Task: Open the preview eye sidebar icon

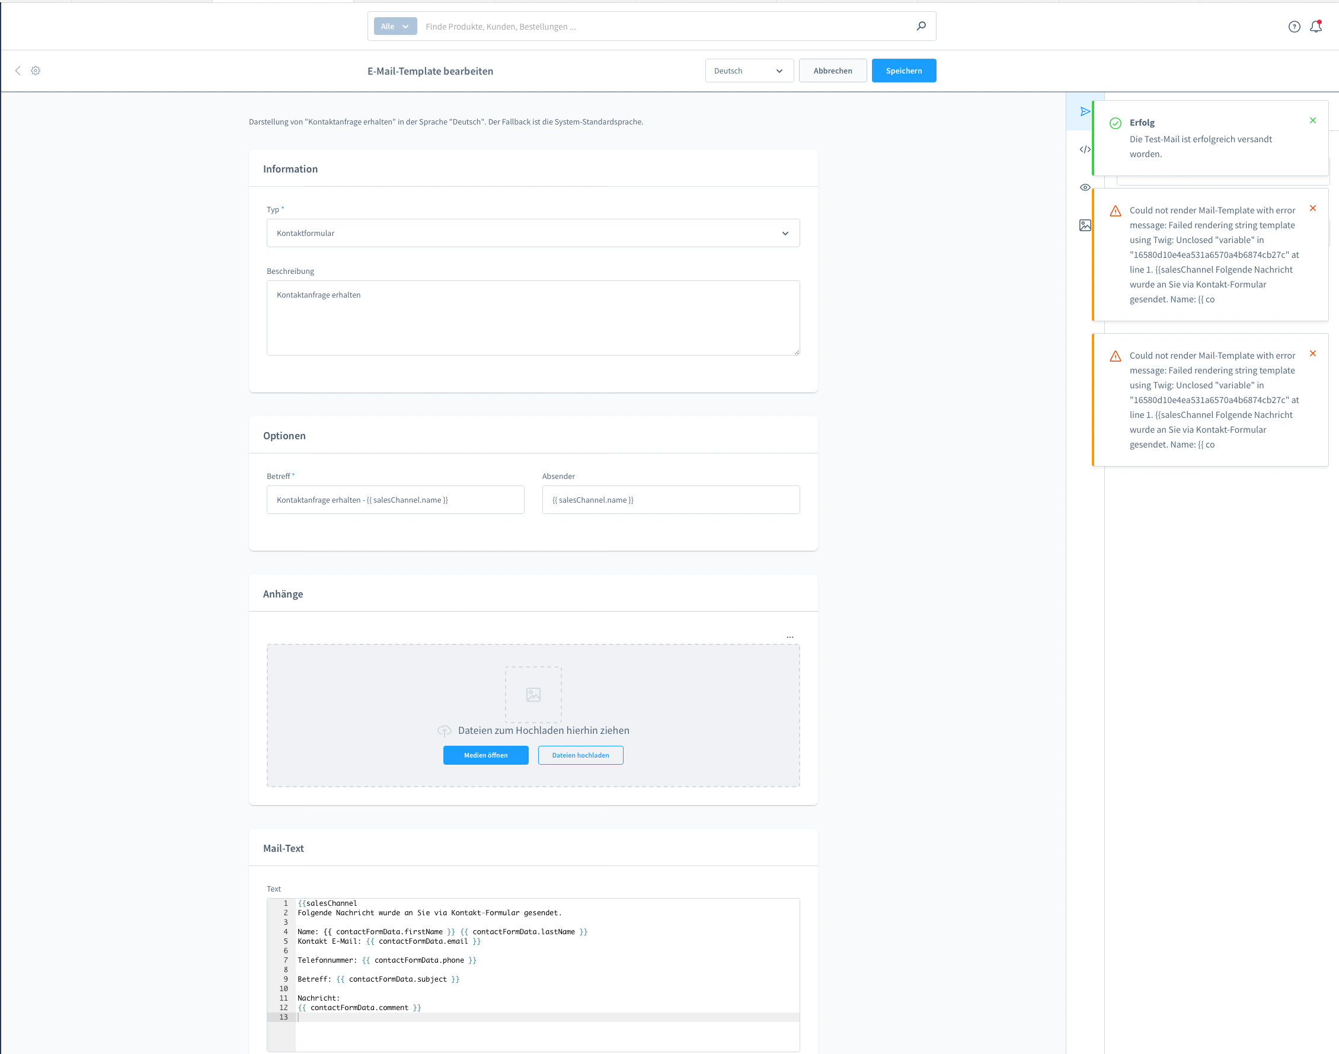Action: (1085, 187)
